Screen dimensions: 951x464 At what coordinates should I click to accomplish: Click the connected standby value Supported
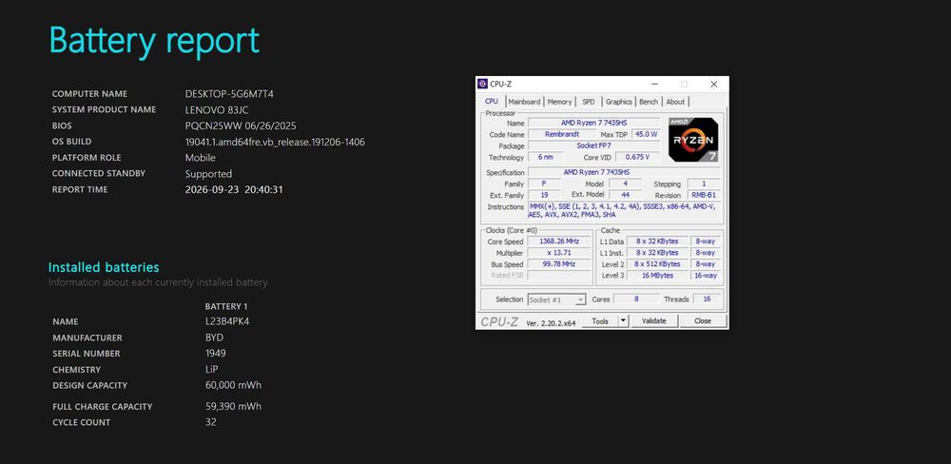point(208,174)
